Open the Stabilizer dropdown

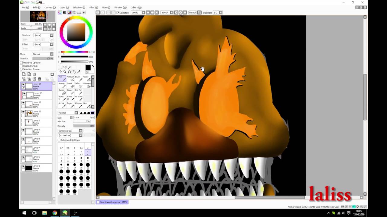click(x=218, y=13)
